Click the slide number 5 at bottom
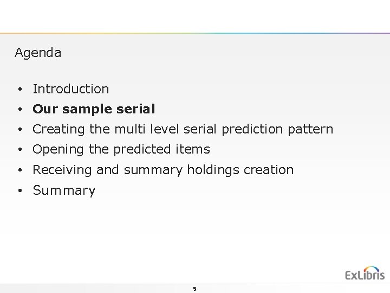 (x=194, y=289)
